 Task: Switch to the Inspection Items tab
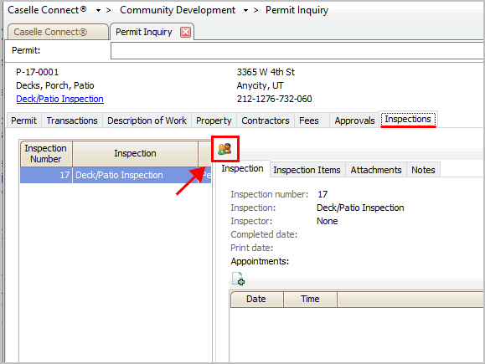307,170
